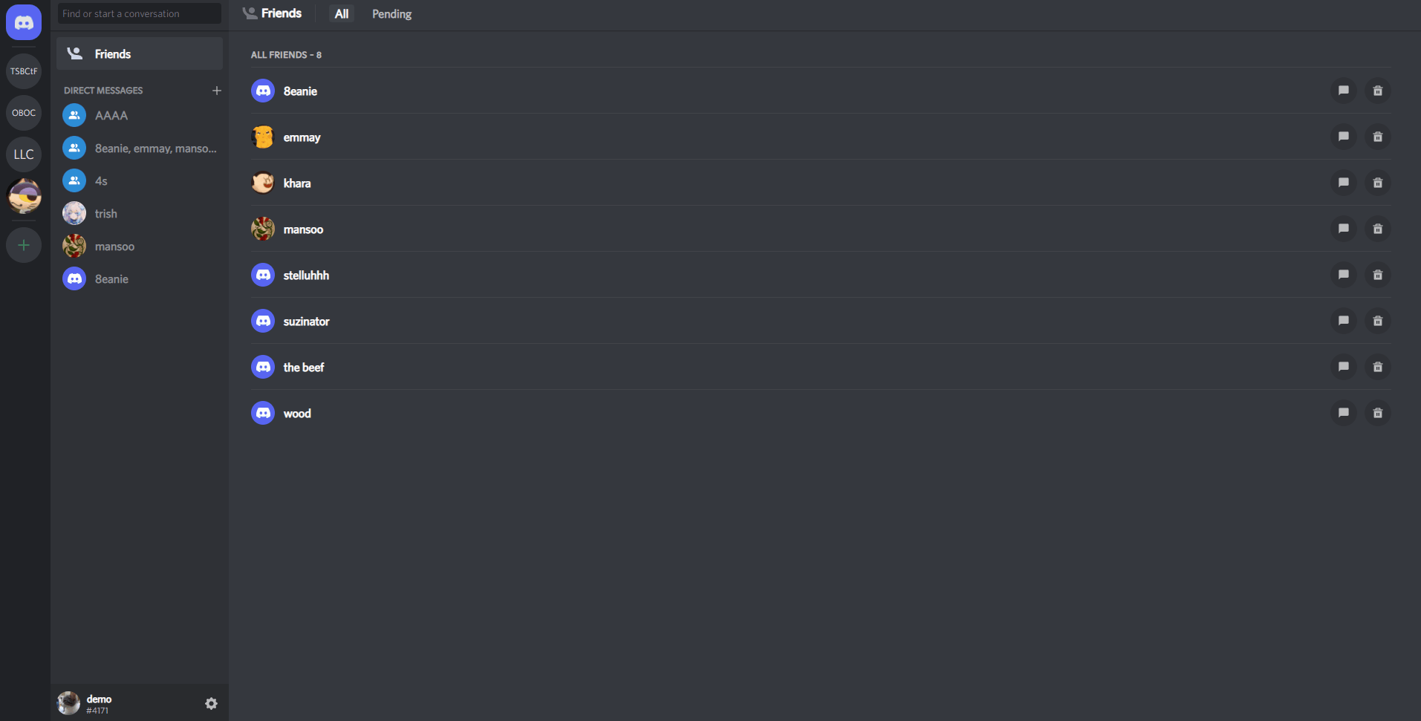Open mansoo's friend entry in list
This screenshot has height=721, width=1421.
pos(820,229)
